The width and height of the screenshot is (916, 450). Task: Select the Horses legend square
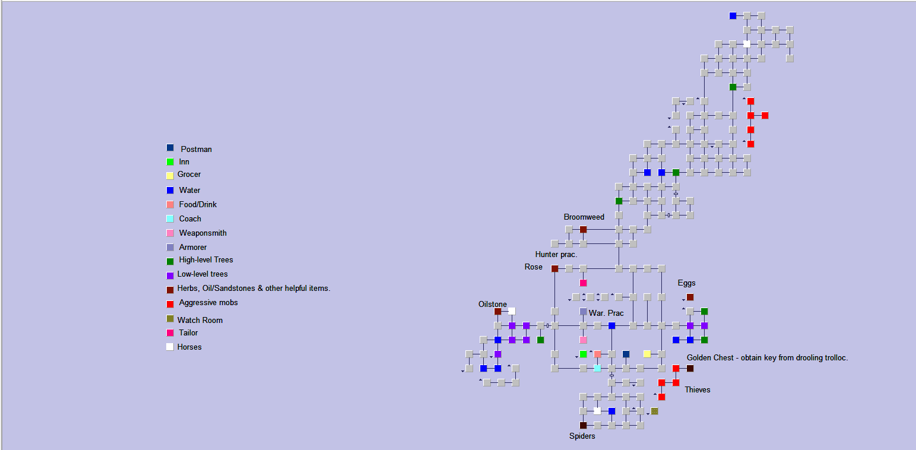coord(170,347)
